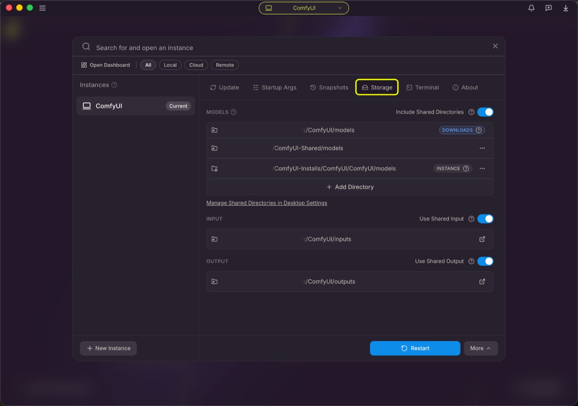
Task: Switch to the Update tab
Action: tap(224, 87)
